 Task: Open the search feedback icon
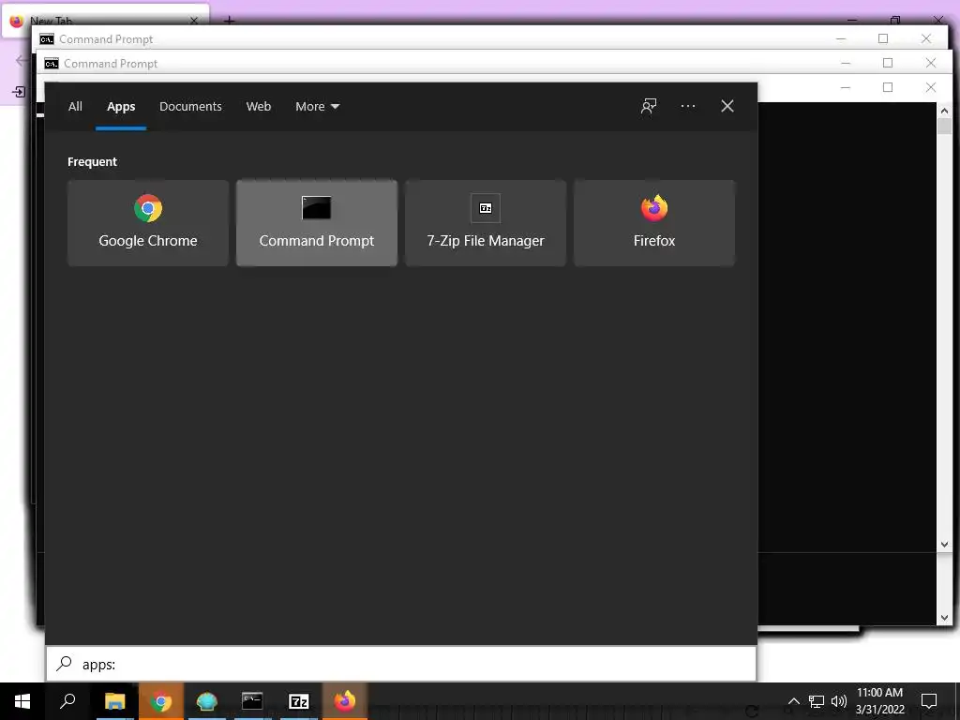pyautogui.click(x=649, y=107)
